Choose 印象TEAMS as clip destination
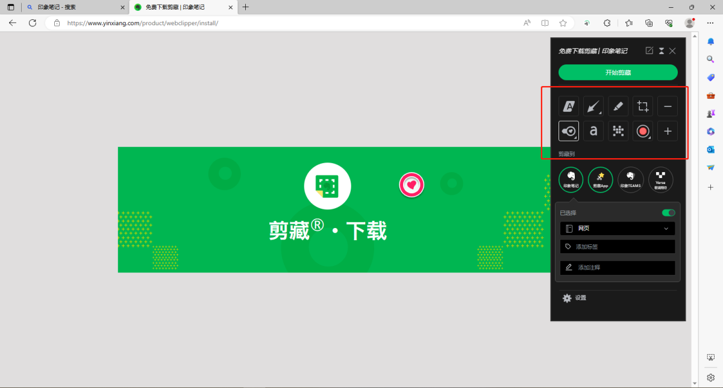 click(x=631, y=179)
